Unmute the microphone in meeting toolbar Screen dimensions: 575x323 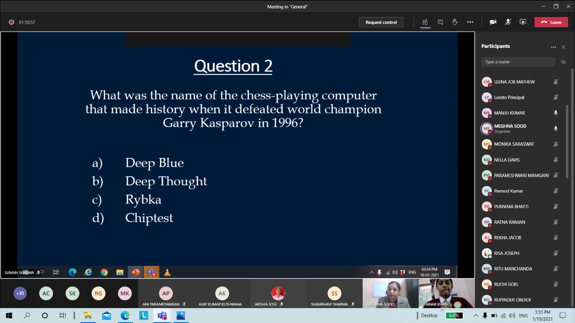click(508, 22)
